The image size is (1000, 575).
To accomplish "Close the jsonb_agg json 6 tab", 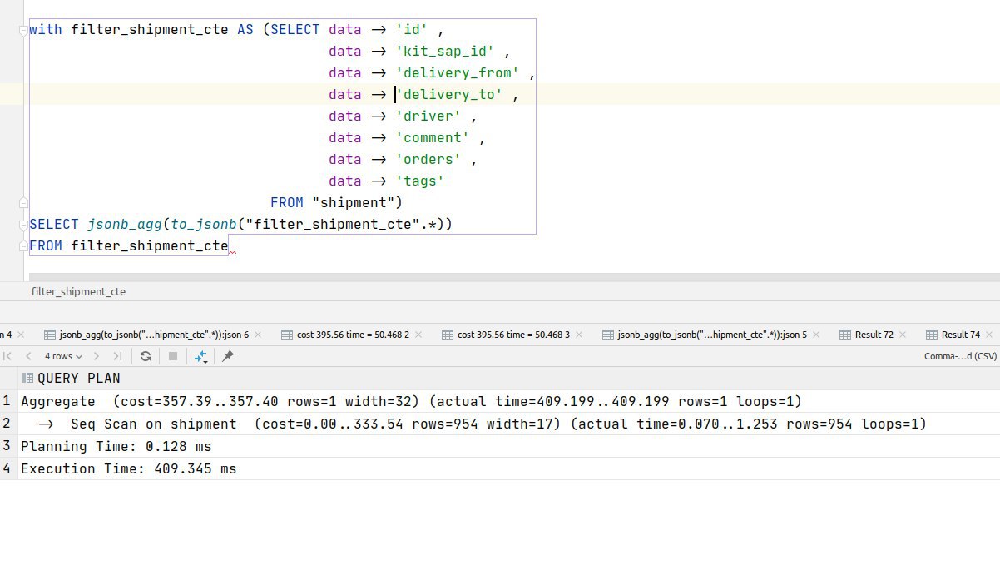I will pyautogui.click(x=258, y=335).
